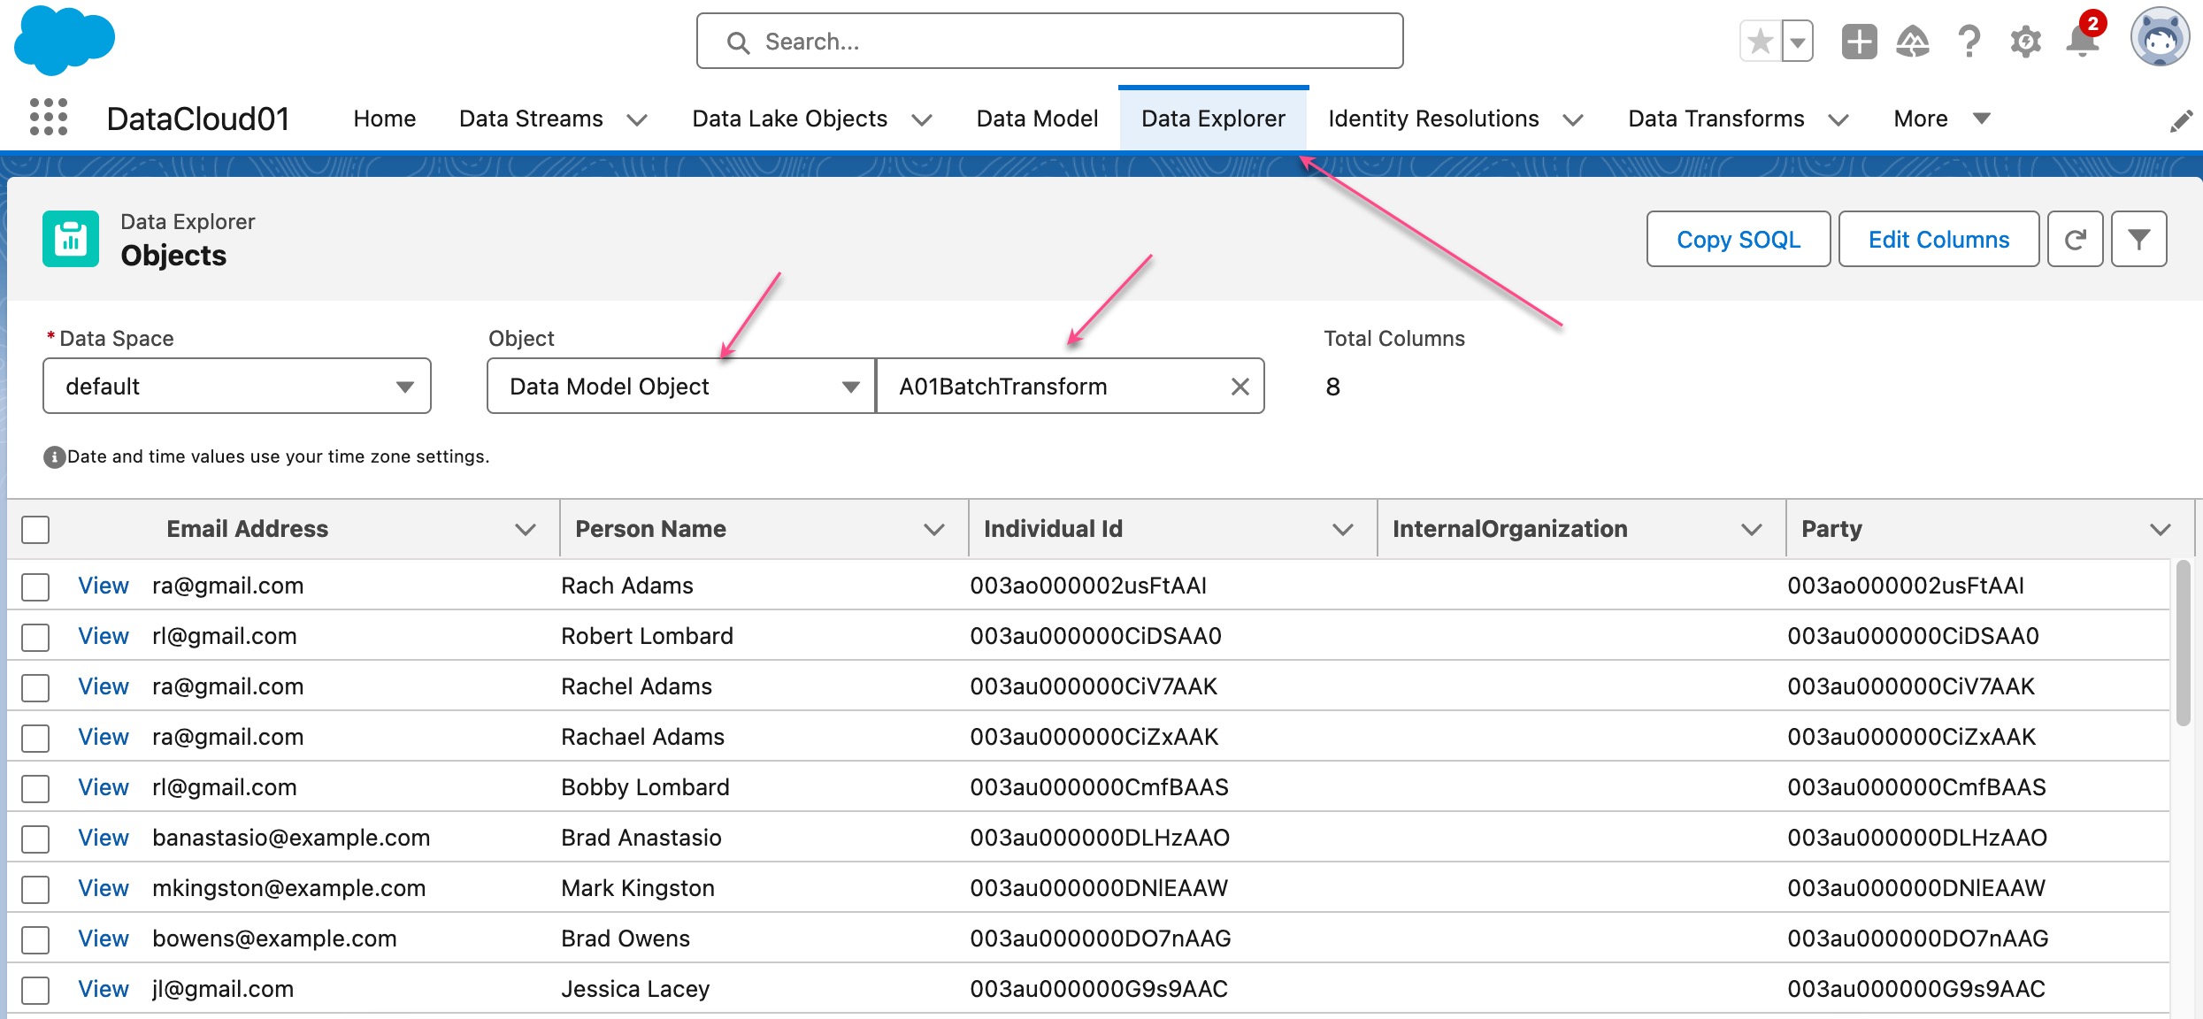The height and width of the screenshot is (1019, 2203).
Task: Click the Data Explorer object icon
Action: coord(71,239)
